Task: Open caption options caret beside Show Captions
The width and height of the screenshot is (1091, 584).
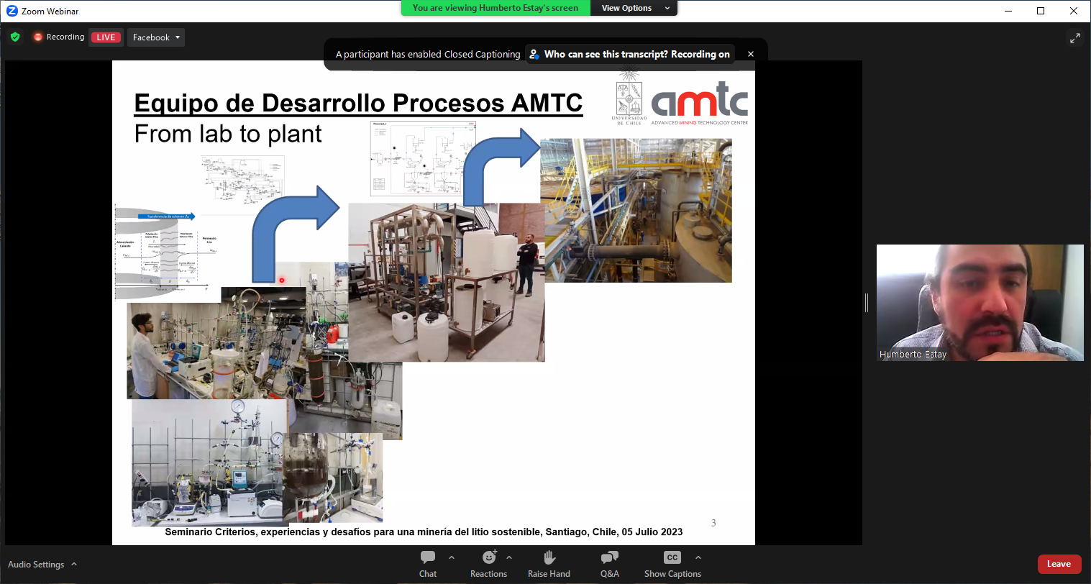Action: tap(698, 557)
